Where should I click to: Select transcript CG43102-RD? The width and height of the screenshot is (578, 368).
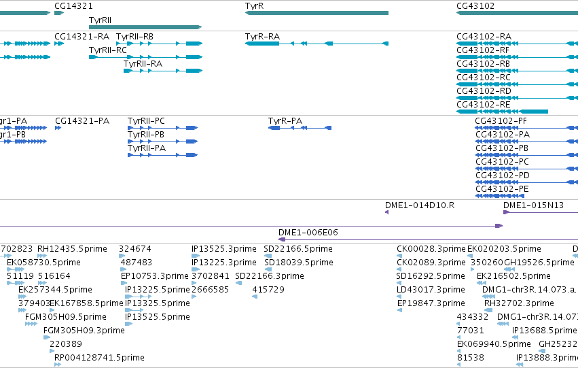[484, 91]
